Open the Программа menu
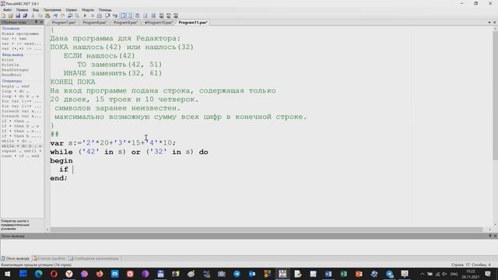Image resolution: width=498 pixels, height=280 pixels. pos(52,10)
